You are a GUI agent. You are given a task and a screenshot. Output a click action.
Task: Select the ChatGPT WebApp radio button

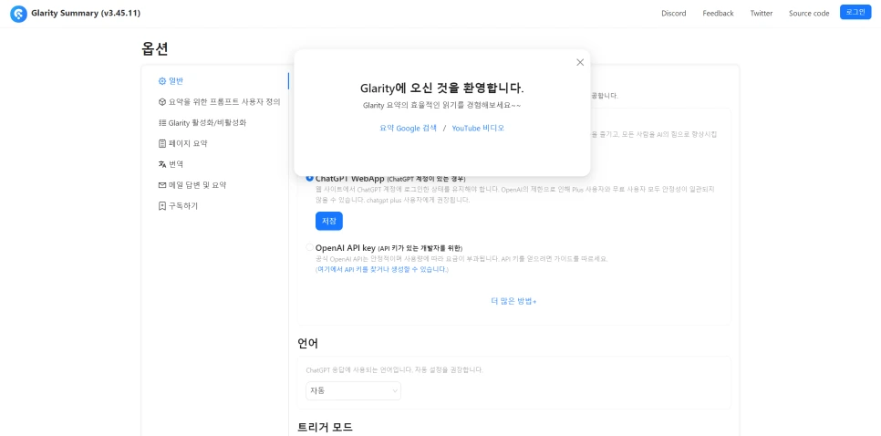click(x=309, y=178)
